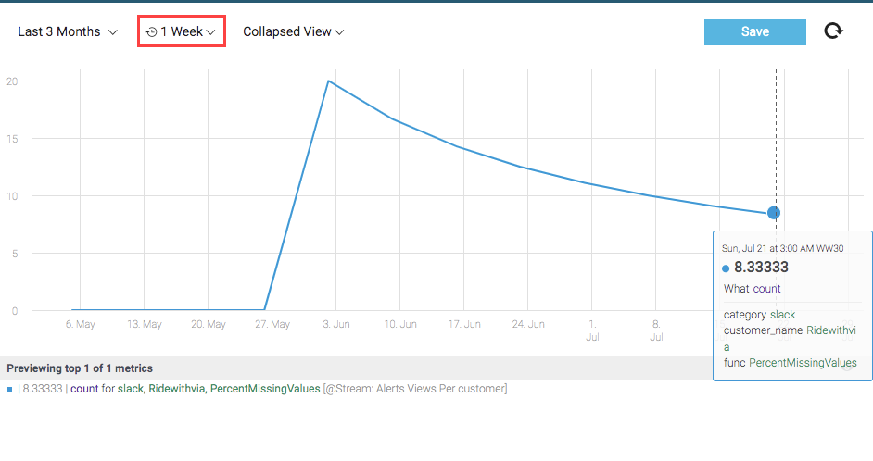Open the Last 3 Months time range selector
This screenshot has width=873, height=461.
click(68, 31)
